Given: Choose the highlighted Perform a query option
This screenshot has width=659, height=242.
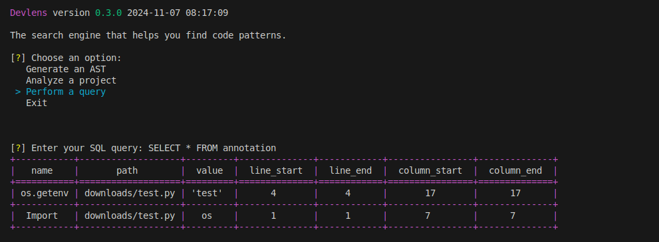Looking at the screenshot, I should click(66, 91).
